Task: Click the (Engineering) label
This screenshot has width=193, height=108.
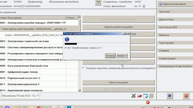Action: click(35, 2)
